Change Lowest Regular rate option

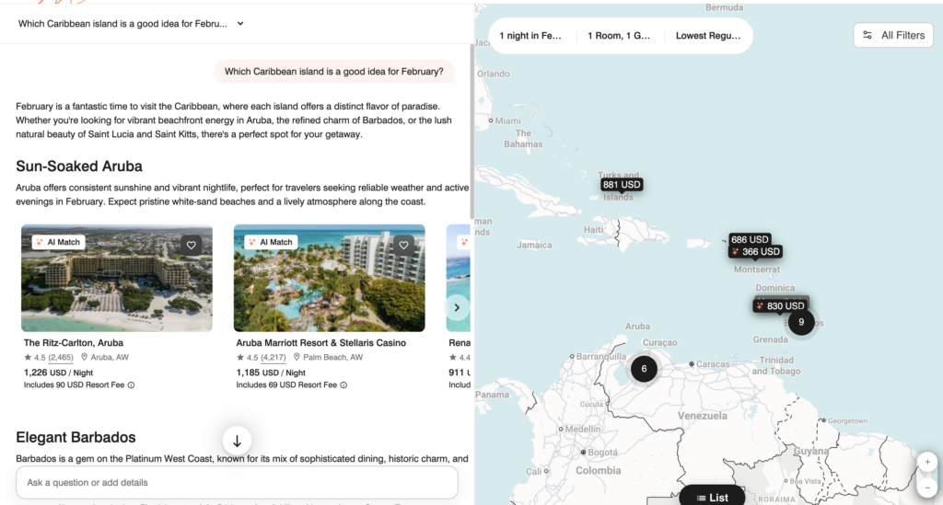point(708,36)
